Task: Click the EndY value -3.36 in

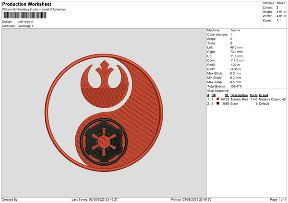Action: (x=236, y=69)
